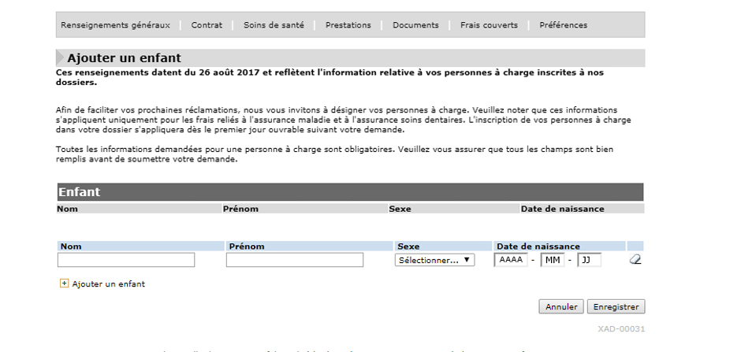Clear the child row with eraser icon

[635, 260]
